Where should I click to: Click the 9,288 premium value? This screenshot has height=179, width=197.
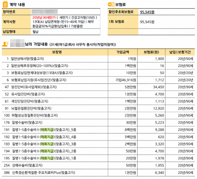(159, 130)
